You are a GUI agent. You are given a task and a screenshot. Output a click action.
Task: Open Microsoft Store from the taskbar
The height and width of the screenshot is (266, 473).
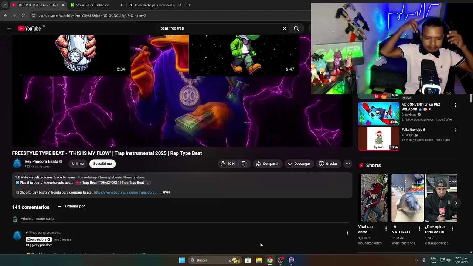(248, 260)
